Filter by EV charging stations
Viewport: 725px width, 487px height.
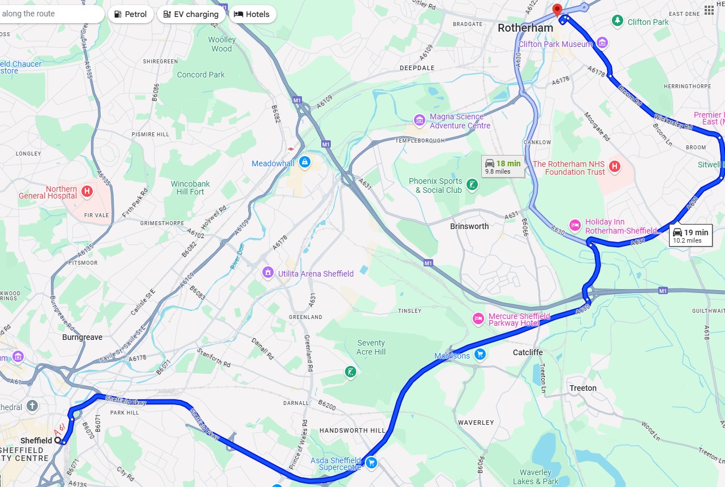click(191, 14)
